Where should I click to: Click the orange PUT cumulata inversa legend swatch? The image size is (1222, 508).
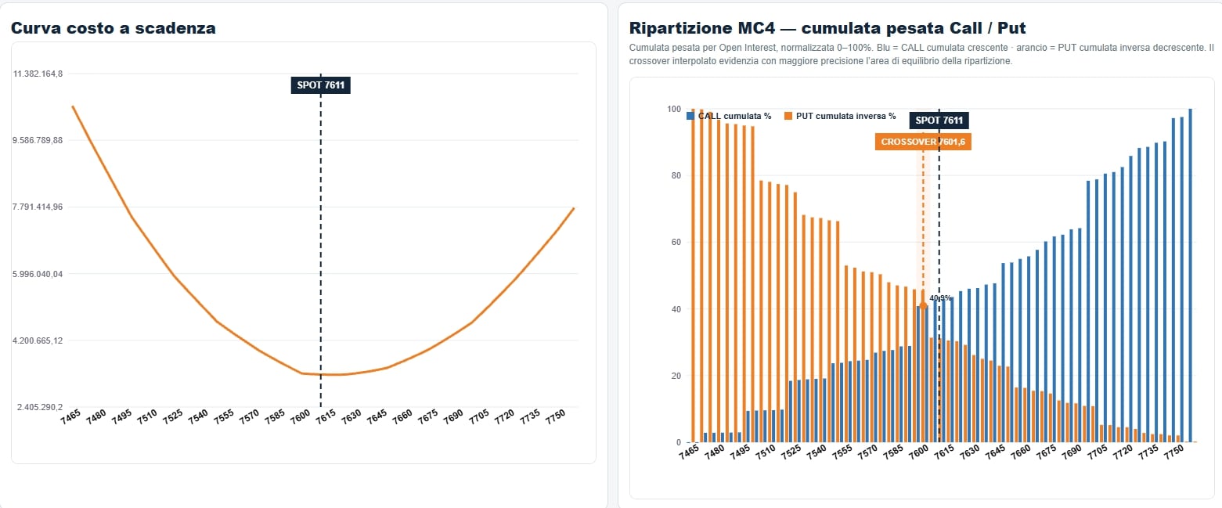(788, 116)
